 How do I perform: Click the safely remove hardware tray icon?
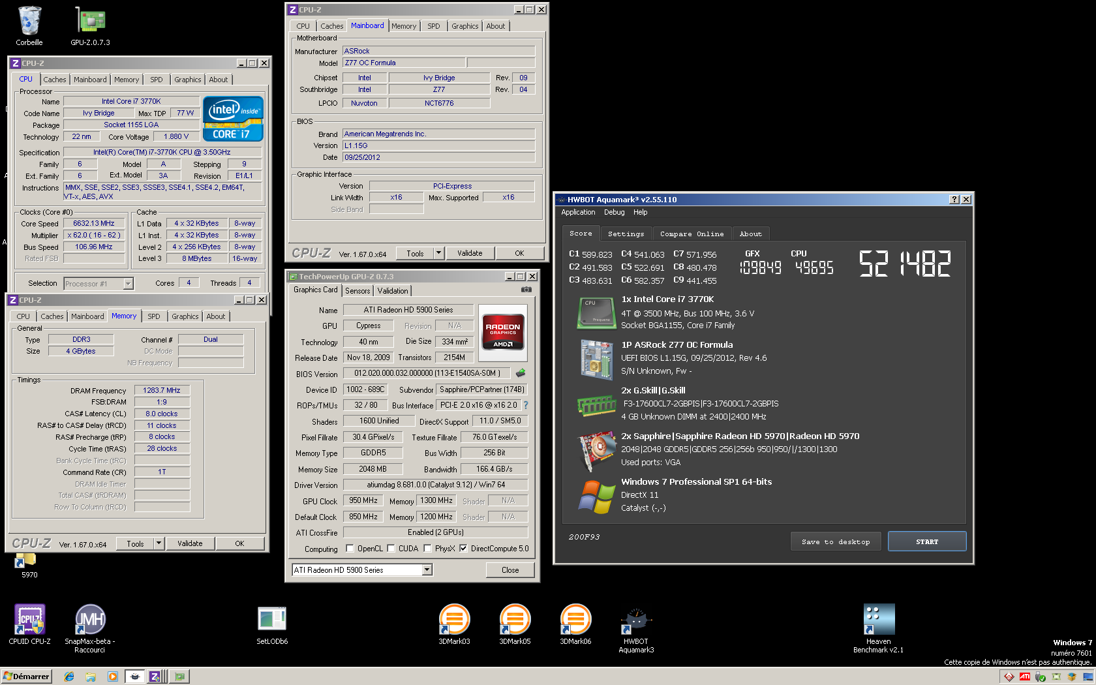[1041, 677]
